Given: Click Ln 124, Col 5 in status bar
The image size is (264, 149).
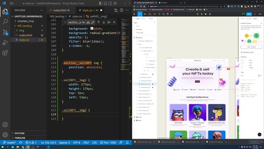Looking at the screenshot, I should point(49,142).
